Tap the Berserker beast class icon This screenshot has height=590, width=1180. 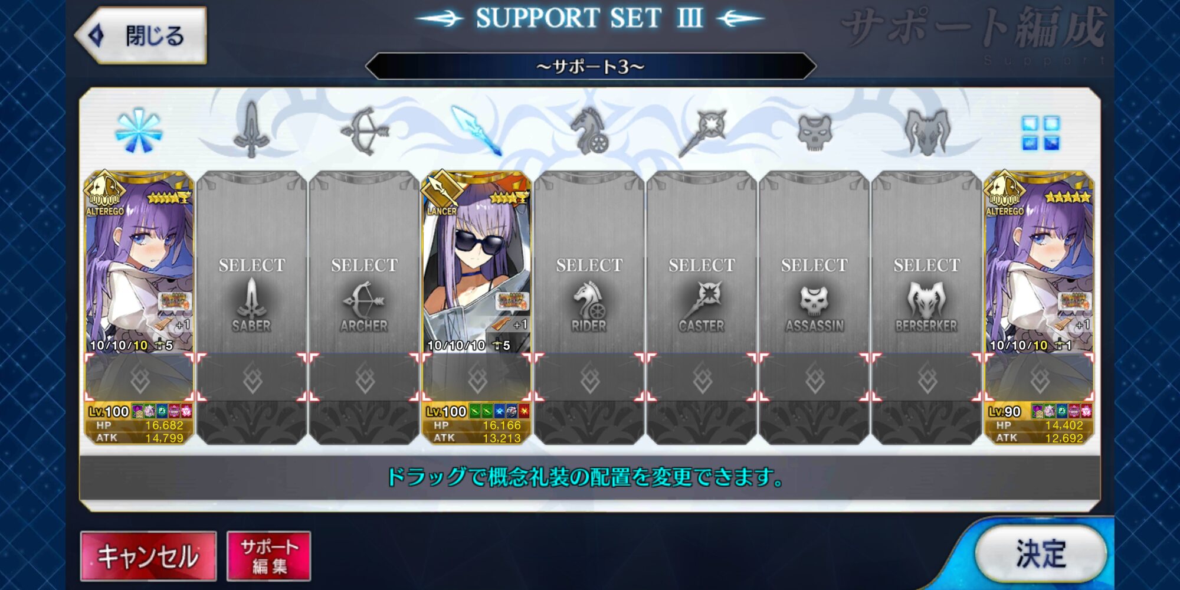[927, 132]
